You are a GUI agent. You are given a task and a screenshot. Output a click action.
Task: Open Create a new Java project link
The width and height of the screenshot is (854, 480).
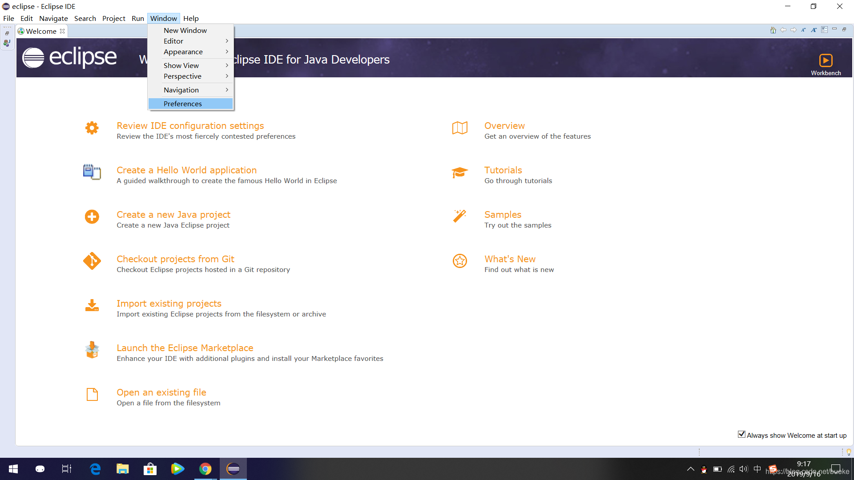pos(173,215)
